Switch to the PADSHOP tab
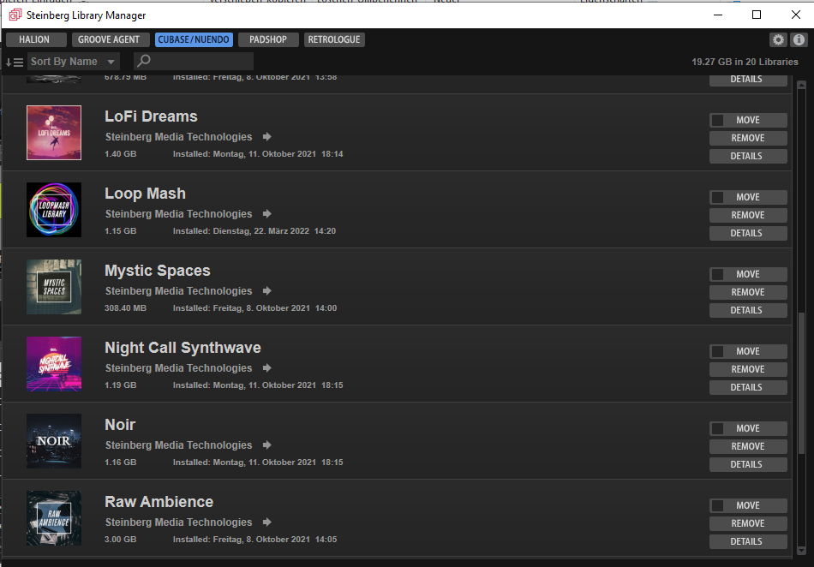This screenshot has width=814, height=567. (x=268, y=39)
